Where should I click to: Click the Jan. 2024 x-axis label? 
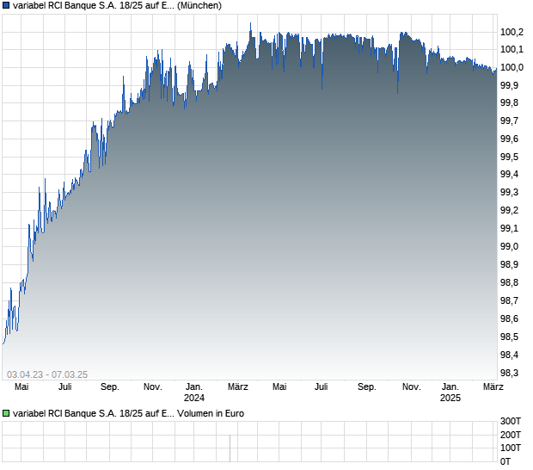pyautogui.click(x=194, y=393)
